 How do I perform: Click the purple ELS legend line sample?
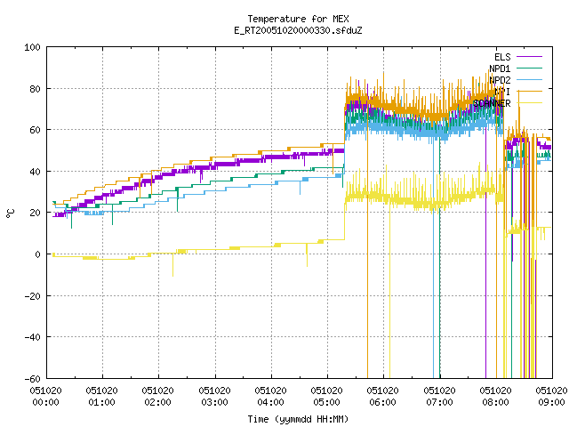click(530, 57)
